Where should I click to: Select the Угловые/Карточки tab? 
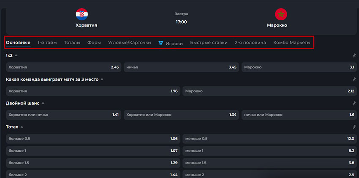129,43
